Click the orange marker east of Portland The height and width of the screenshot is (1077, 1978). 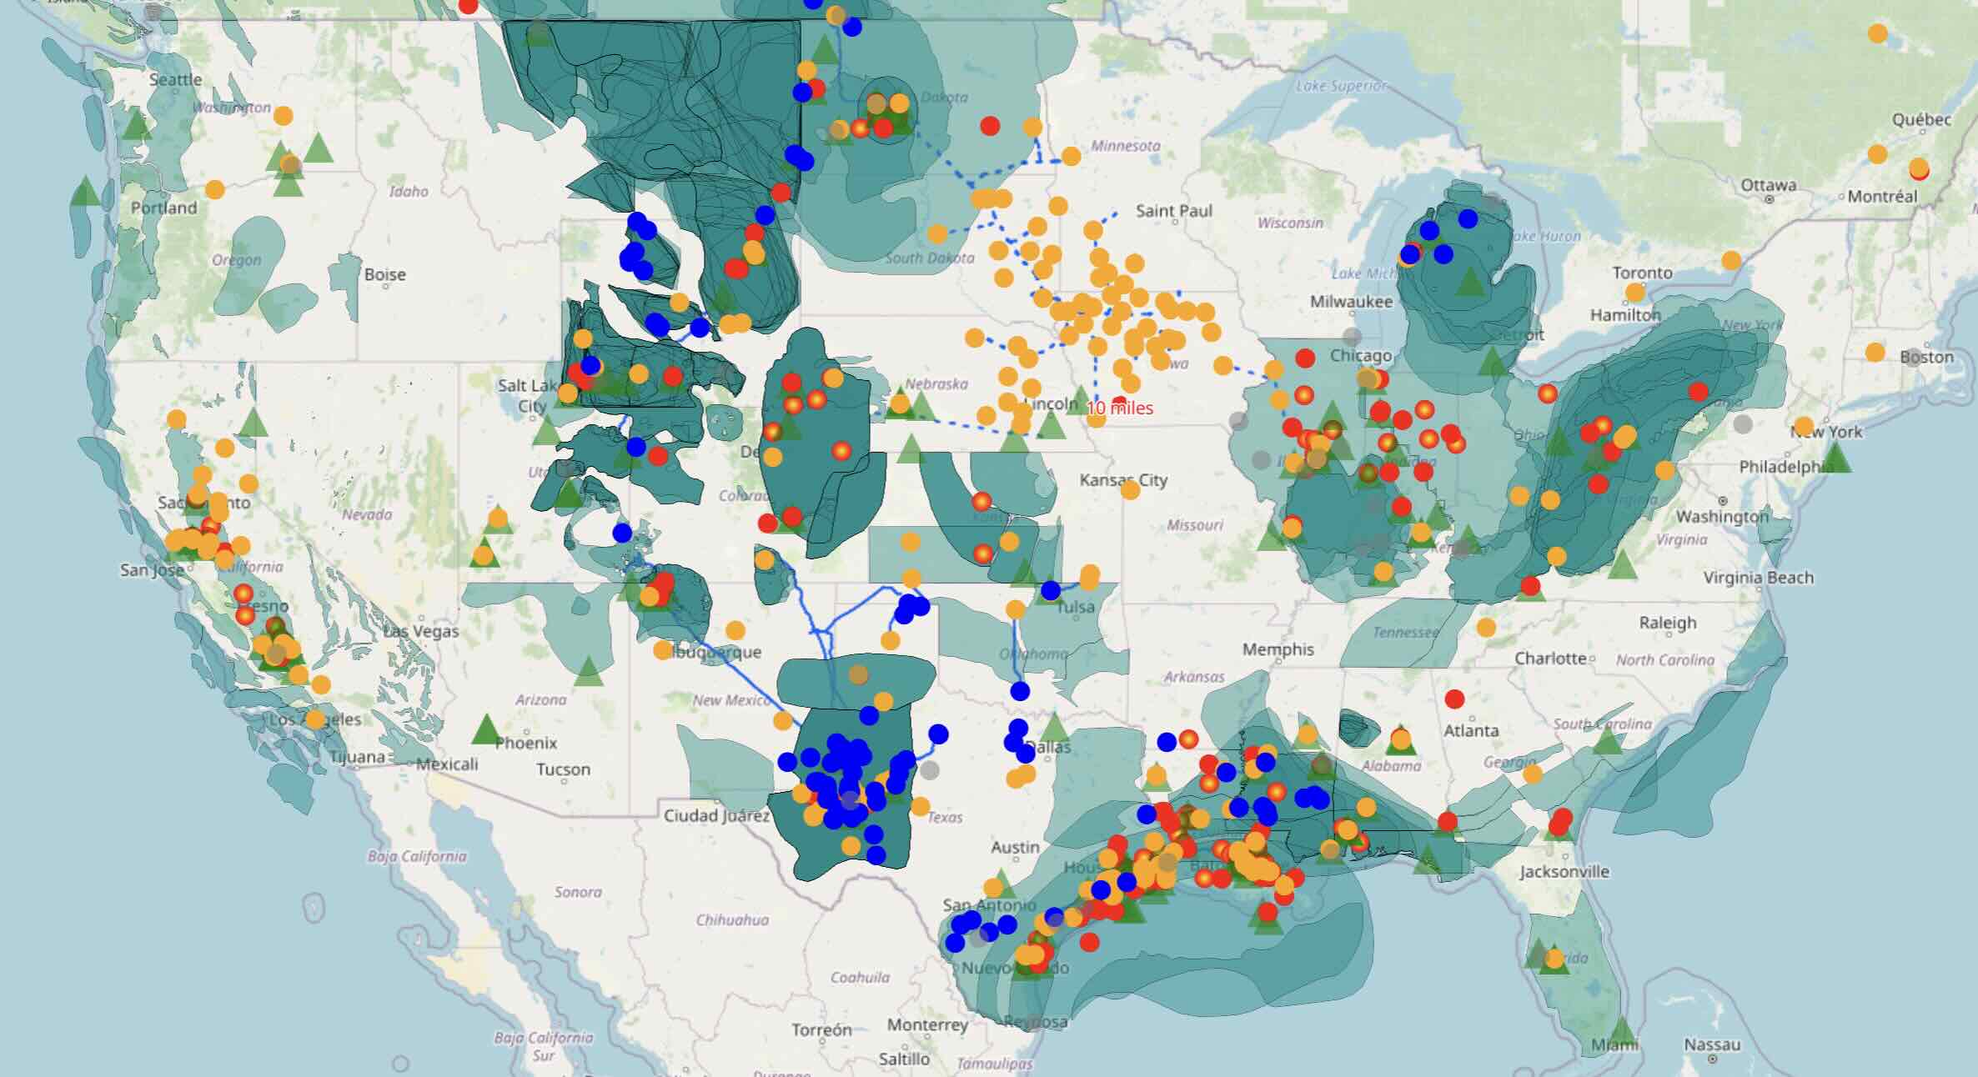(x=214, y=189)
